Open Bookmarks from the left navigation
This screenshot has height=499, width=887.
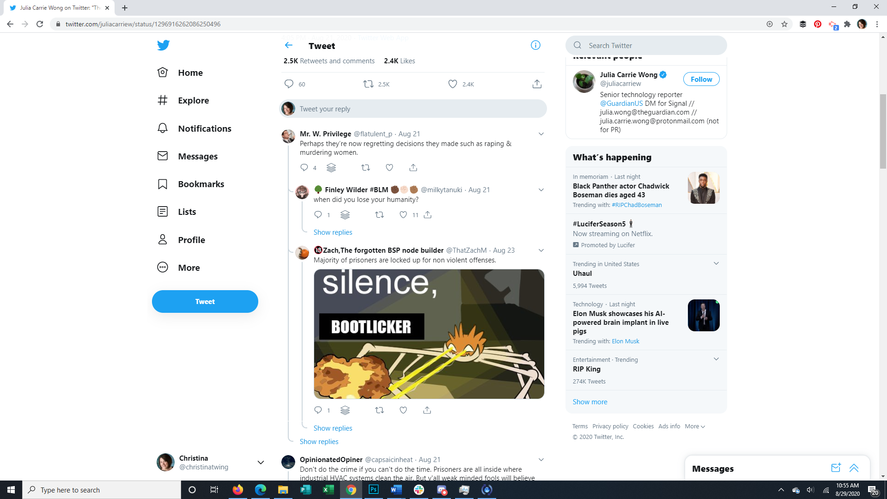(x=201, y=184)
